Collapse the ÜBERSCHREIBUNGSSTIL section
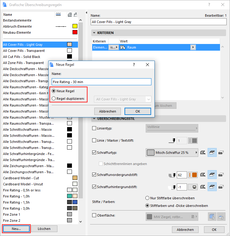The image size is (230, 236). coord(94,119)
